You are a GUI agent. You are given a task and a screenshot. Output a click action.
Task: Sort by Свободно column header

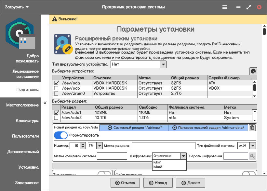click(x=153, y=107)
